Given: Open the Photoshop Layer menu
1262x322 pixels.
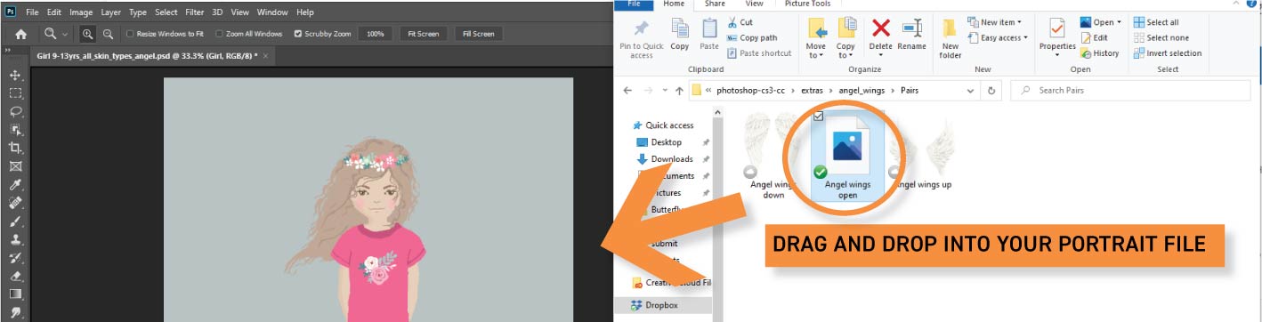Looking at the screenshot, I should point(111,12).
